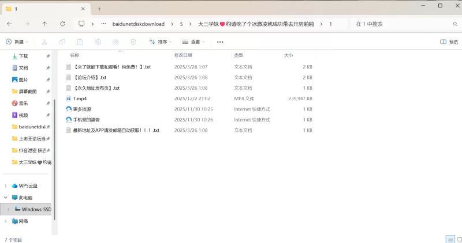Click the Rename icon in toolbar
This screenshot has width=462, height=243.
pyautogui.click(x=98, y=42)
